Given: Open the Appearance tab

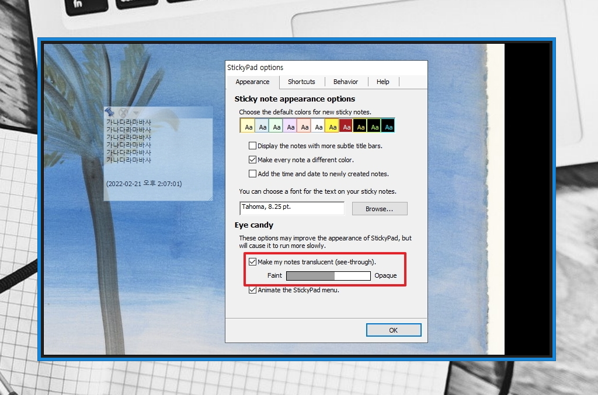Looking at the screenshot, I should [x=252, y=82].
